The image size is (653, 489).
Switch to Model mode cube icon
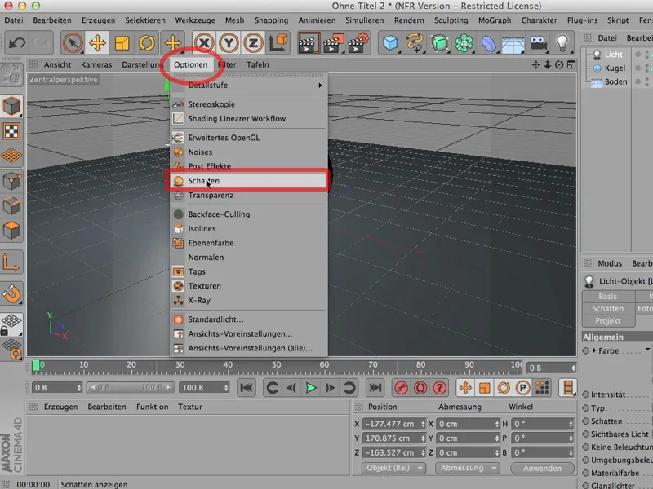tap(11, 106)
